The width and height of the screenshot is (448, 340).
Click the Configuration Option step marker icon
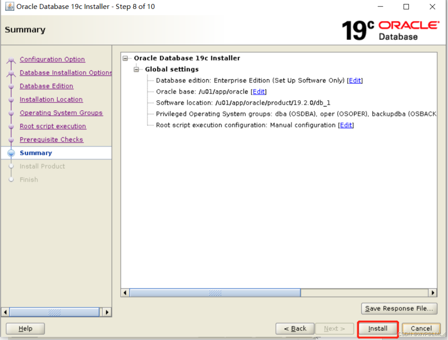11,60
